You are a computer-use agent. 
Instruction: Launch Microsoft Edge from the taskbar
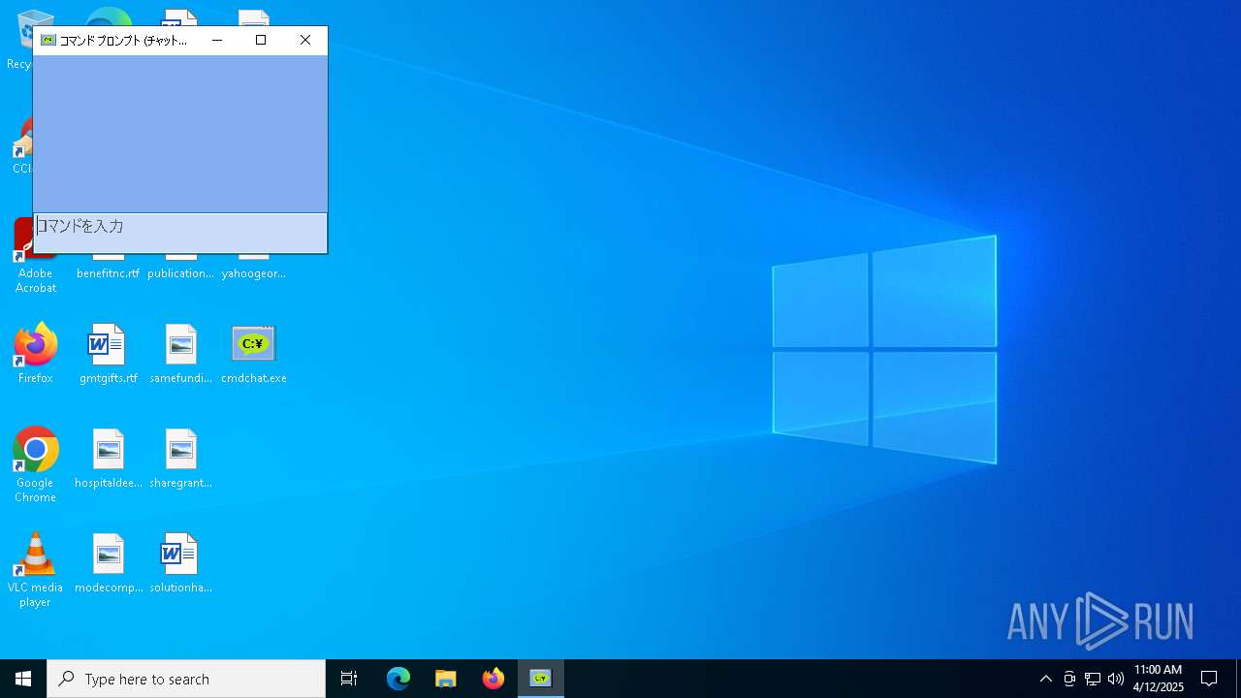398,679
